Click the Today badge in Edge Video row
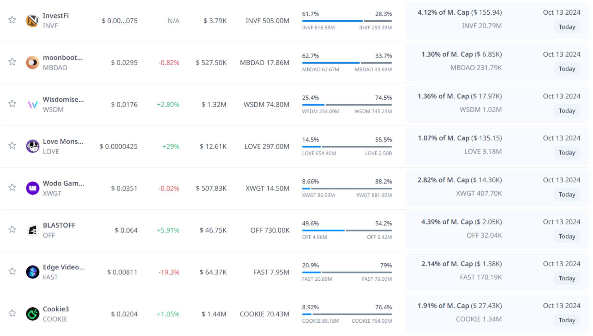 tap(567, 278)
